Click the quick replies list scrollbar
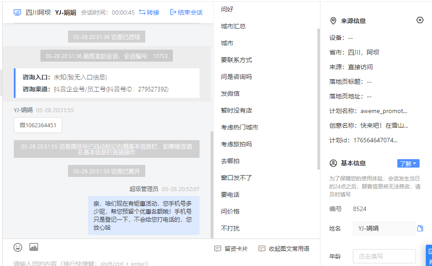This screenshot has width=432, height=266. (x=319, y=99)
